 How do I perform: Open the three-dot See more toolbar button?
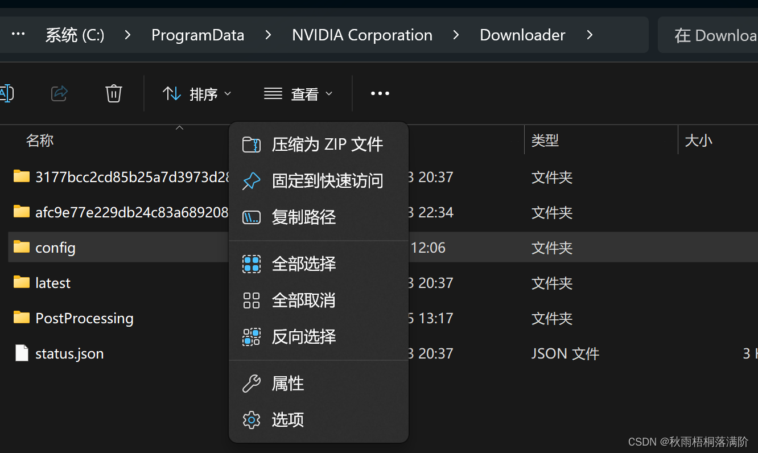point(380,93)
